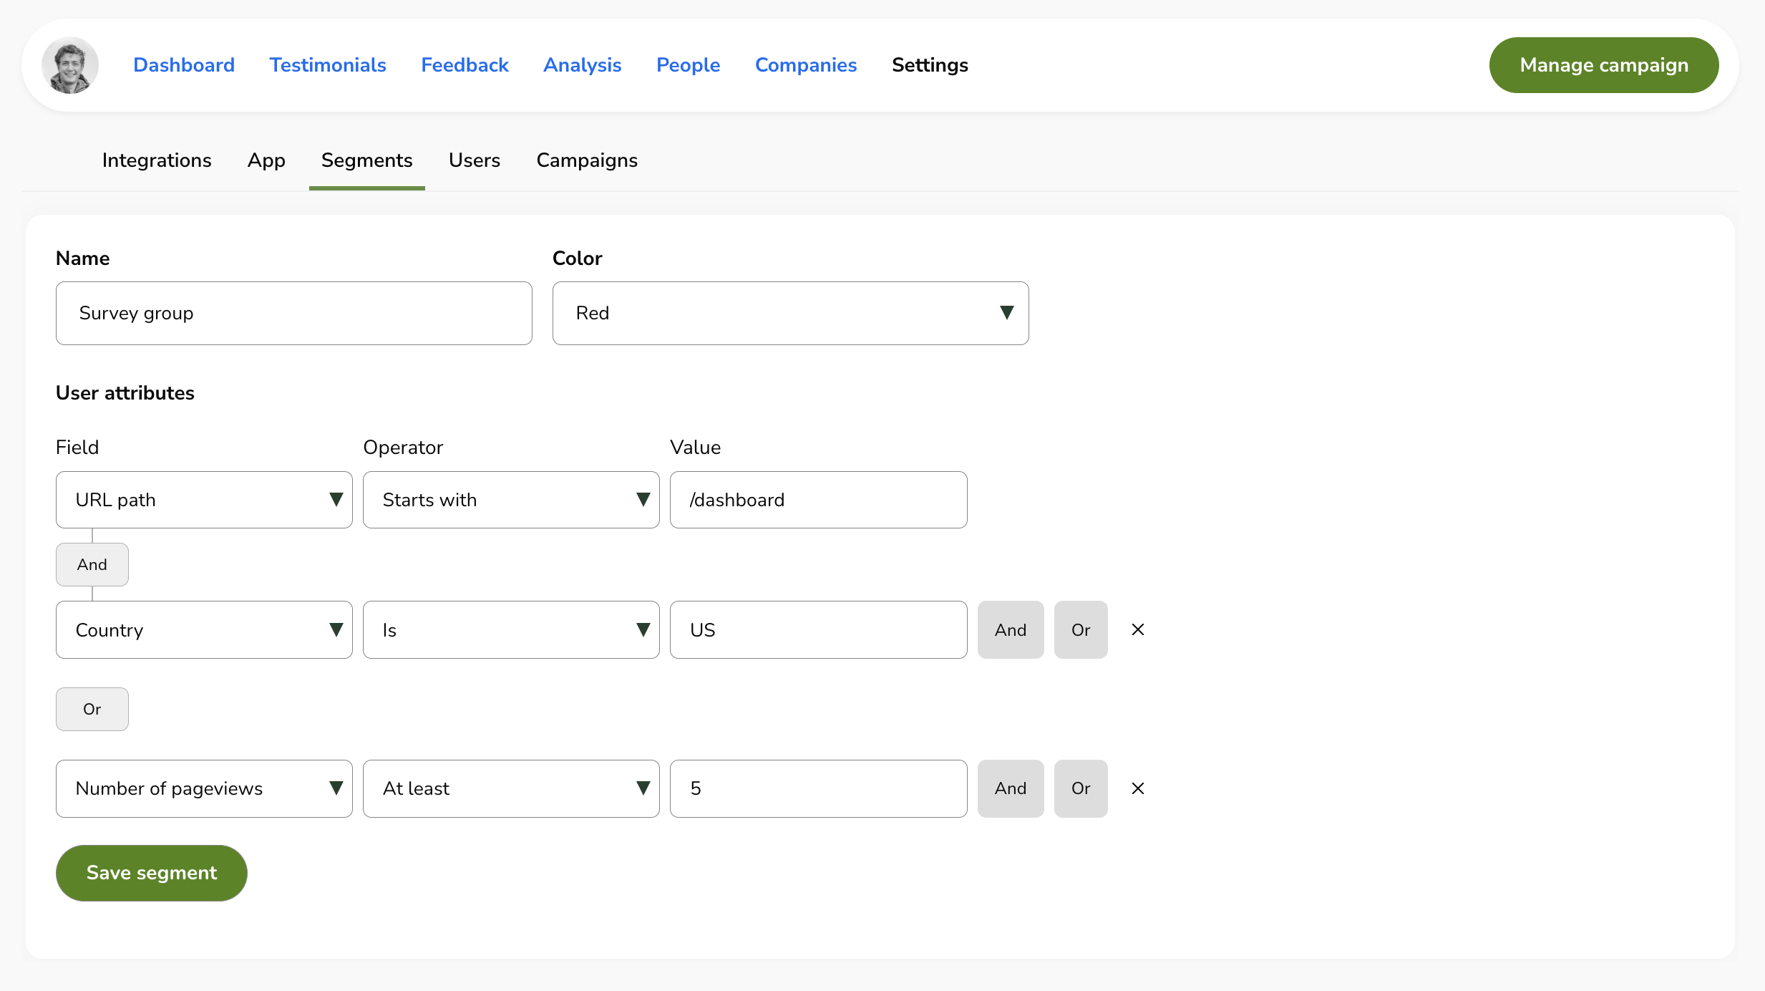Remove the Number of pageviews rule
The height and width of the screenshot is (991, 1765).
tap(1137, 788)
